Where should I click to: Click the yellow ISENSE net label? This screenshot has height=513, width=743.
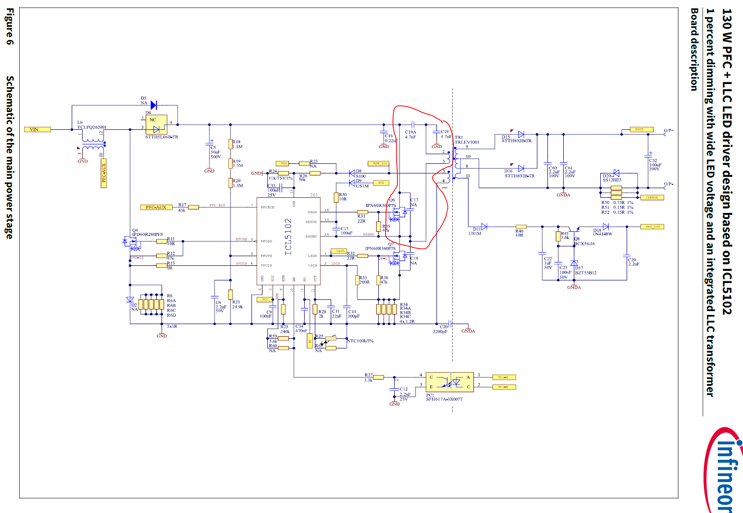coord(652,198)
